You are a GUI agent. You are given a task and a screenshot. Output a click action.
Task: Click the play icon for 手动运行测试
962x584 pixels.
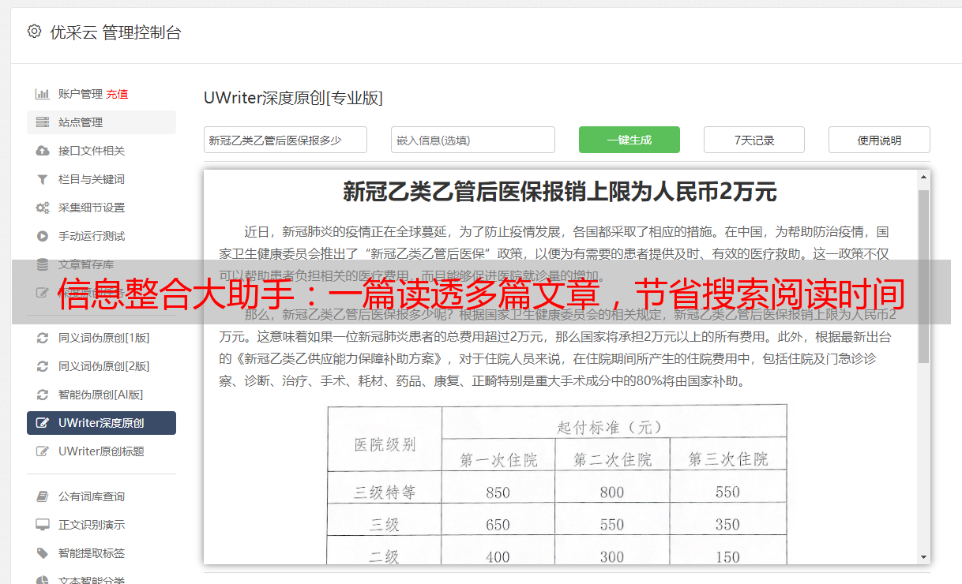(x=43, y=236)
